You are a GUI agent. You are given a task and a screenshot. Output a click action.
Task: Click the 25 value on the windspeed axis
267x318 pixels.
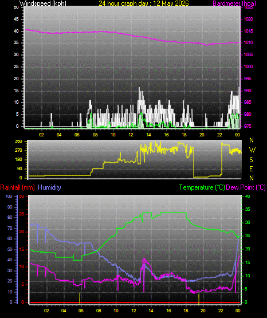tap(16, 66)
